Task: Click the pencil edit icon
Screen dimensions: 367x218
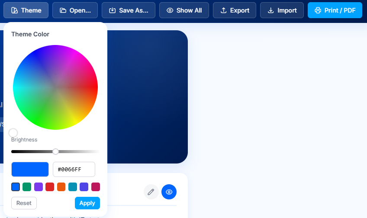Action: (151, 192)
